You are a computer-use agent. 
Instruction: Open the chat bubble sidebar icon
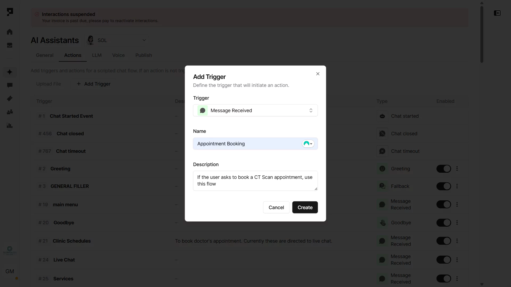pos(10,85)
